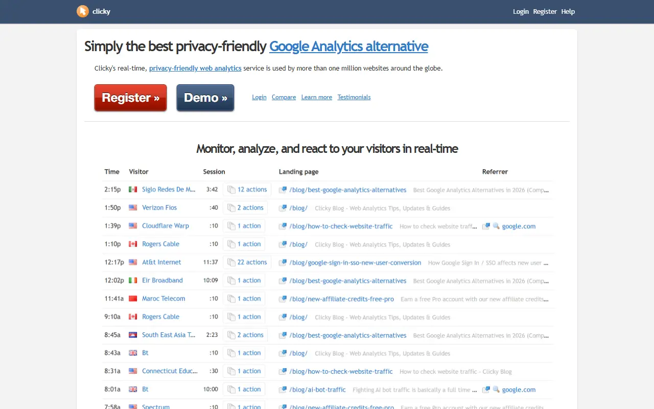The height and width of the screenshot is (409, 654).
Task: Click the Clicky logo icon in header
Action: (x=82, y=11)
